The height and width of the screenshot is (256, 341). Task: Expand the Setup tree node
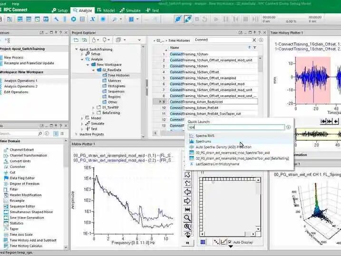point(82,54)
